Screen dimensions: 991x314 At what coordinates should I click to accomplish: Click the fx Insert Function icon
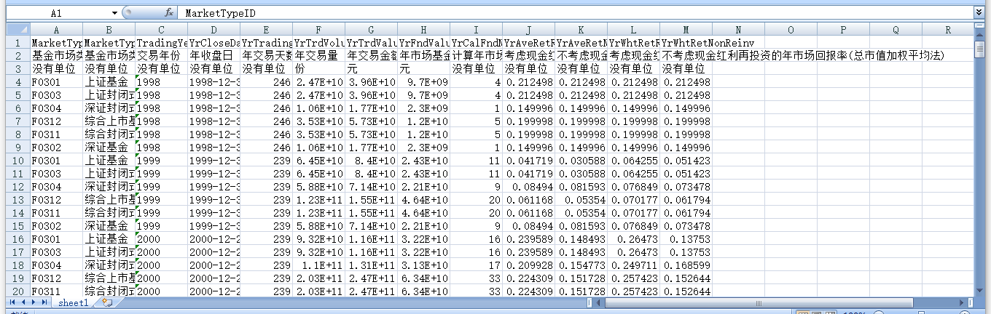point(169,13)
